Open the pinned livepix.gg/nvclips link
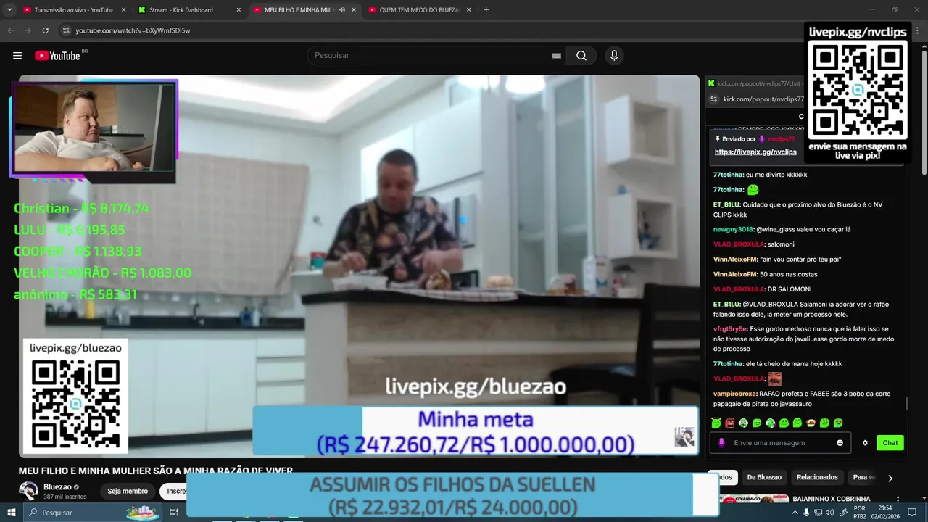Image resolution: width=928 pixels, height=522 pixels. point(755,152)
